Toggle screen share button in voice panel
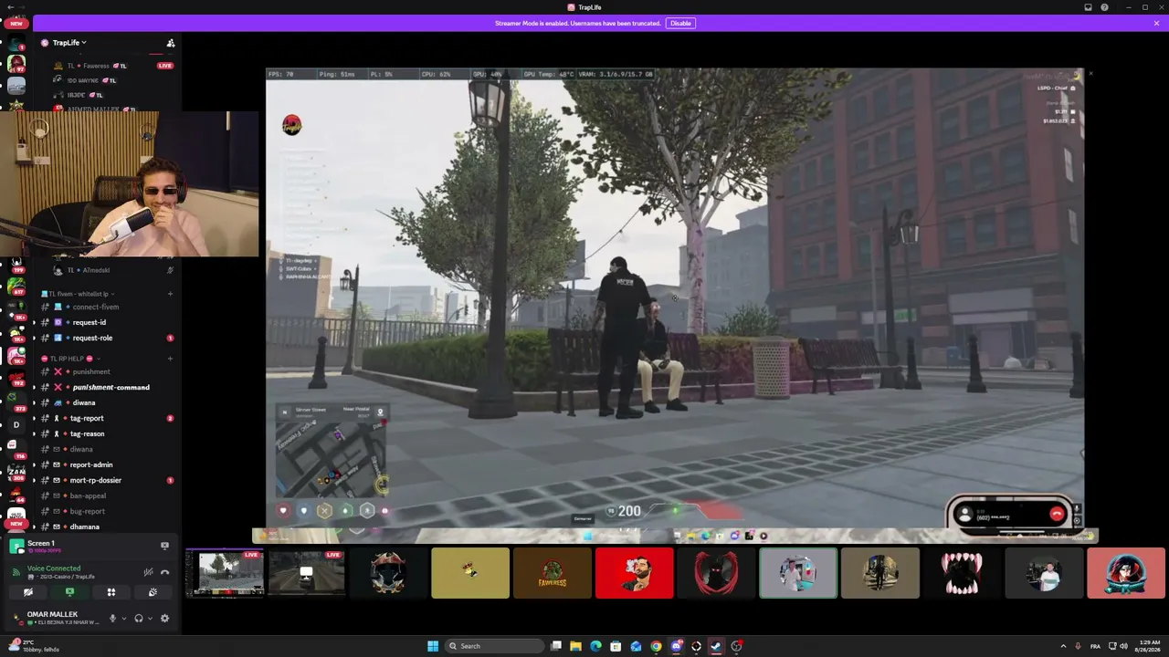 point(69,592)
